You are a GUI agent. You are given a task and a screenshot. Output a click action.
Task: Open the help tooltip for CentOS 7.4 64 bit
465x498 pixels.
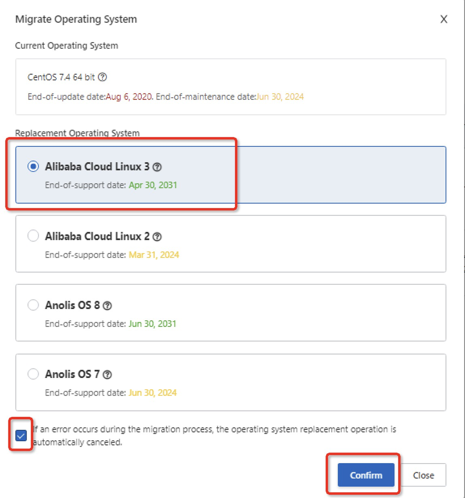point(103,77)
